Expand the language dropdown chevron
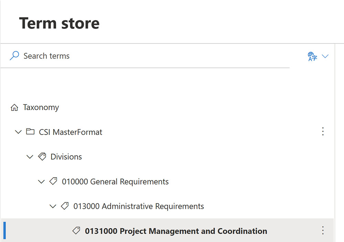Screen dimensions: 344x242 [x=325, y=56]
